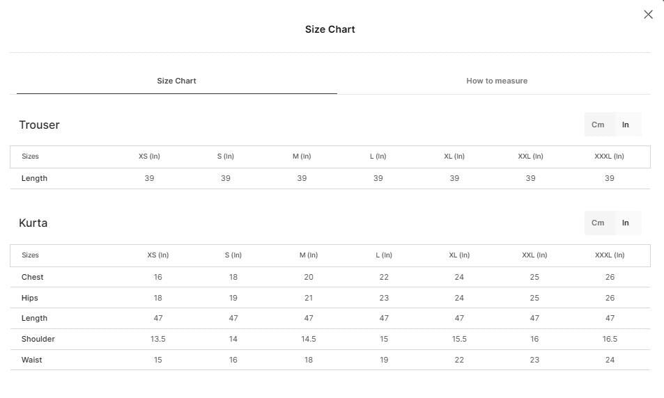Click the Trouser M (In) column header
This screenshot has width=664, height=398.
click(302, 156)
